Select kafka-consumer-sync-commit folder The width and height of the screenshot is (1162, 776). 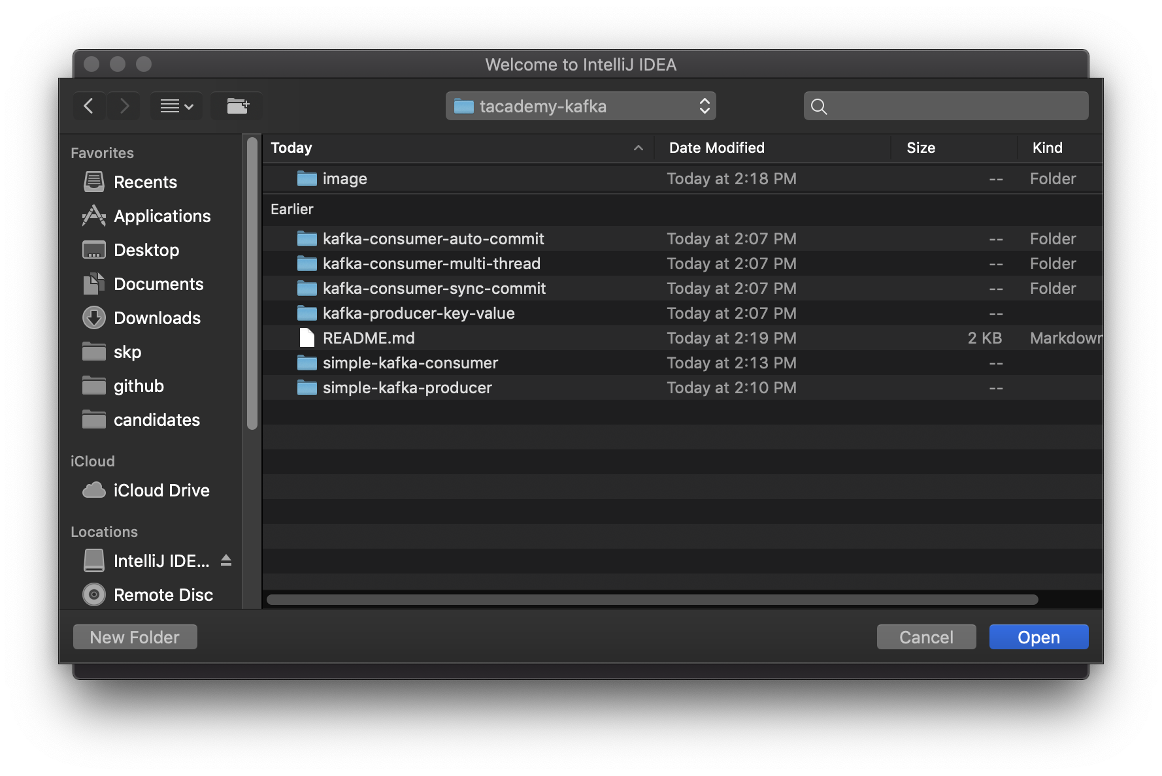click(x=682, y=289)
